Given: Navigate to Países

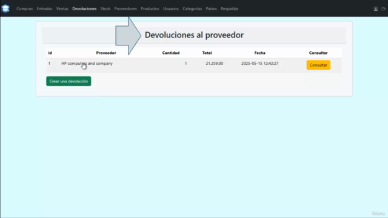Looking at the screenshot, I should click(x=212, y=8).
